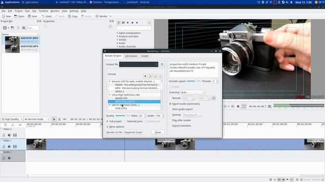
Task: Switch to the Scripts tab
Action: click(x=145, y=56)
